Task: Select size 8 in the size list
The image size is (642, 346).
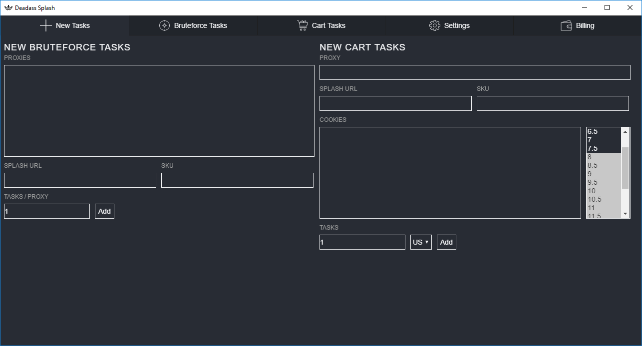Action: pos(604,157)
